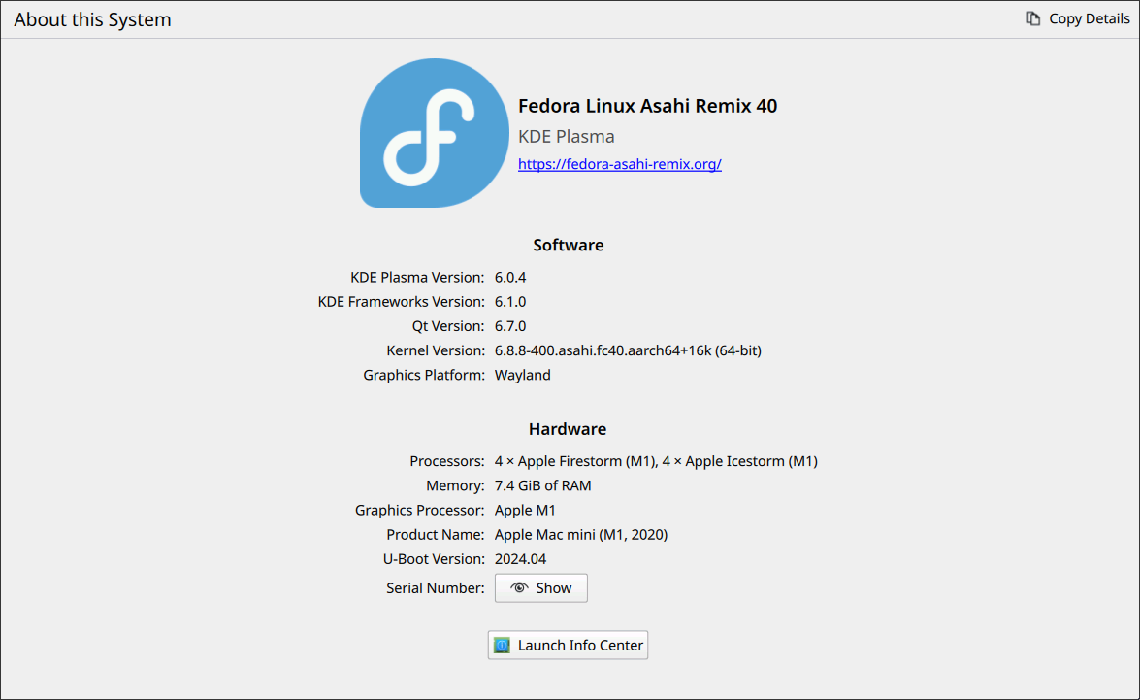Click the "Memory:" label
The width and height of the screenshot is (1140, 700).
(x=455, y=485)
